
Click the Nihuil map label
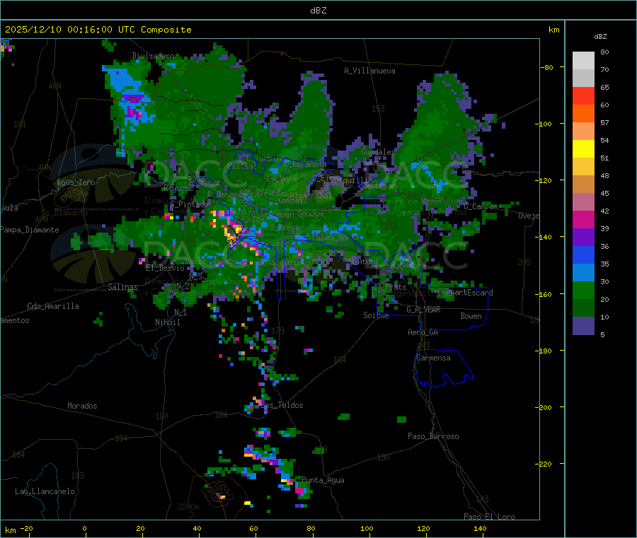pos(167,322)
